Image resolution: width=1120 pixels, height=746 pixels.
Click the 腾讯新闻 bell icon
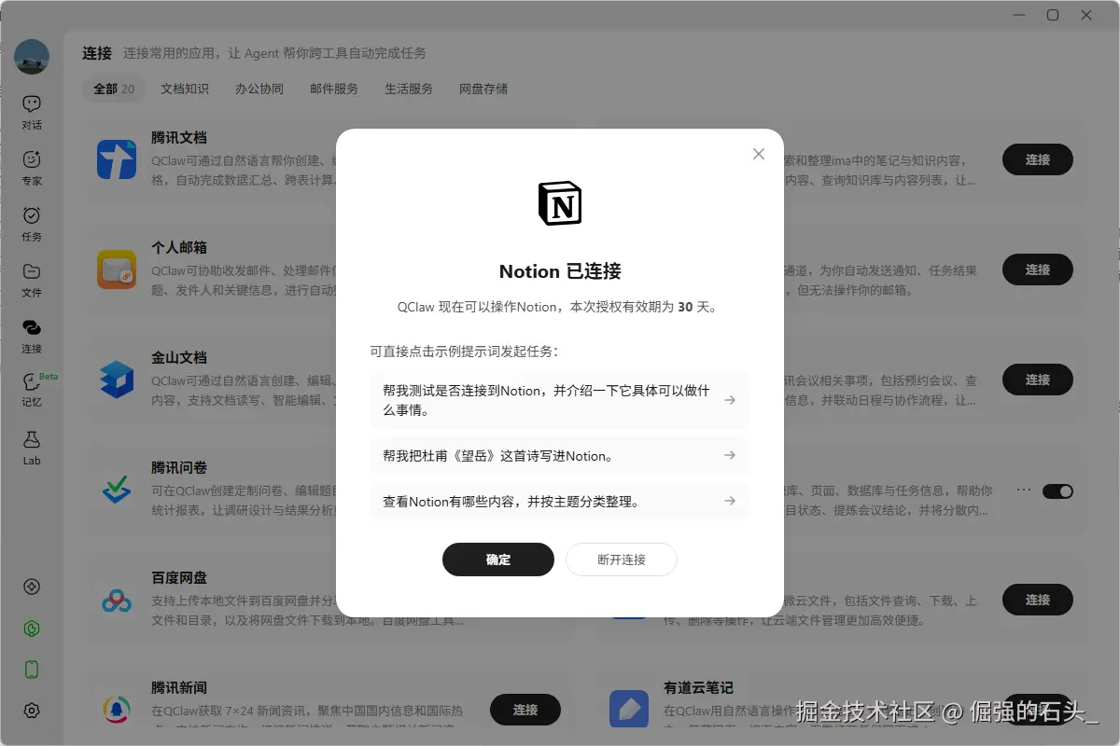[117, 710]
